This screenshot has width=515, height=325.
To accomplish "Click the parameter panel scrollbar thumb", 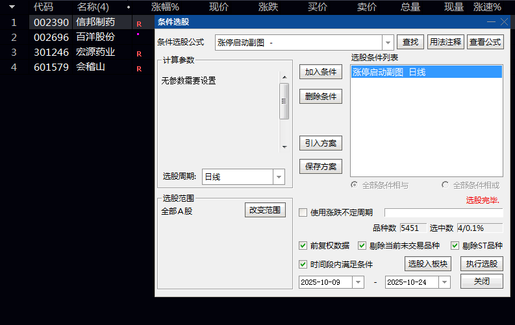I will 284,101.
